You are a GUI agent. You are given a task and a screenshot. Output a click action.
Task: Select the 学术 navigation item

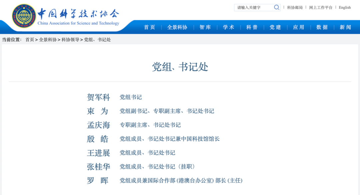(228, 27)
